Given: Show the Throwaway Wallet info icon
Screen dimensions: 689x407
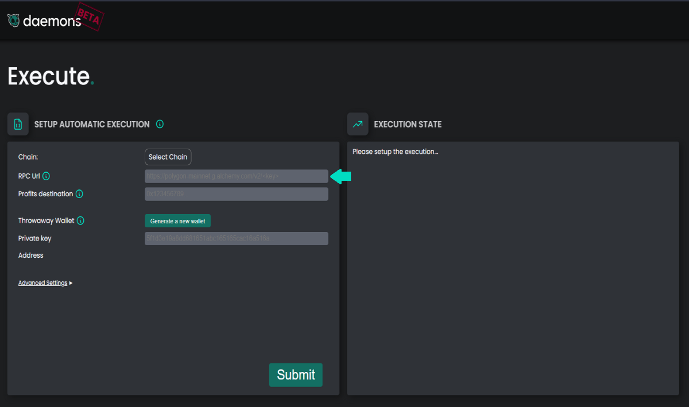Looking at the screenshot, I should coord(81,220).
